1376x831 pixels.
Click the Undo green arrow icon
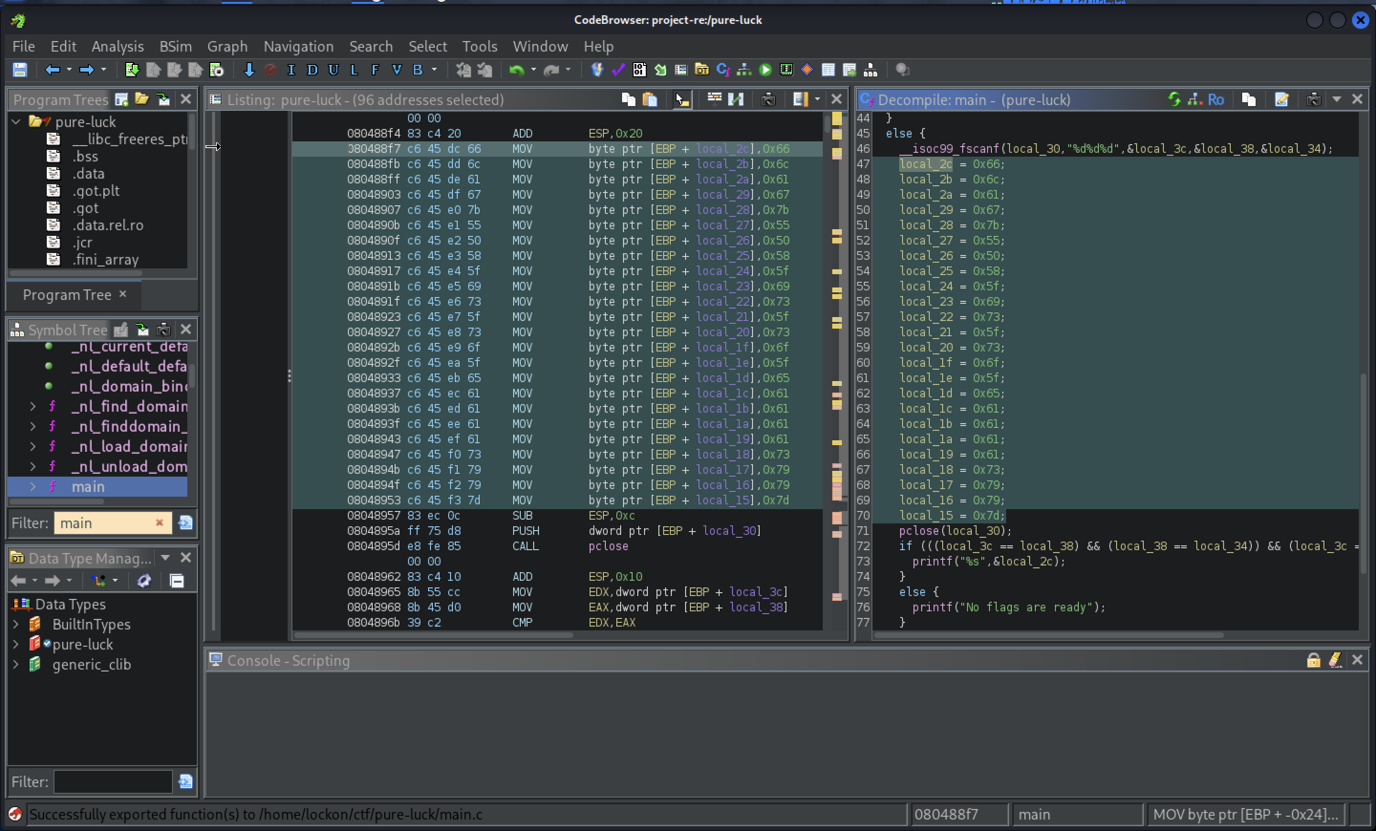(516, 70)
